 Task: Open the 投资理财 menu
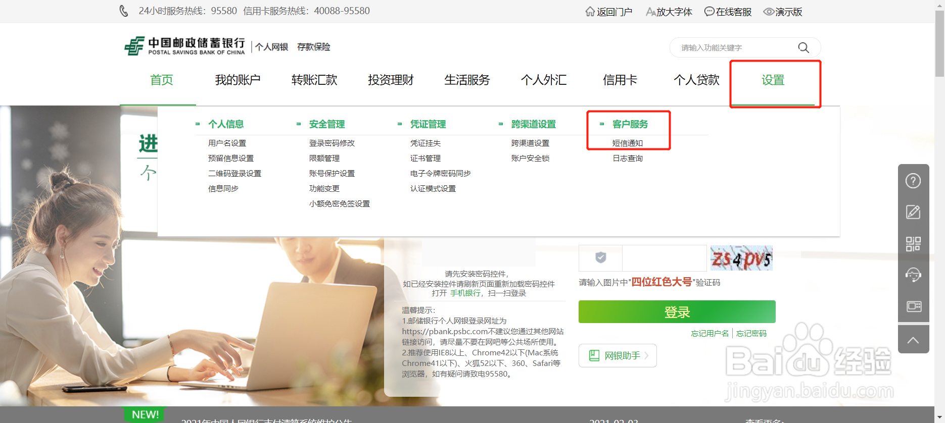click(x=391, y=80)
